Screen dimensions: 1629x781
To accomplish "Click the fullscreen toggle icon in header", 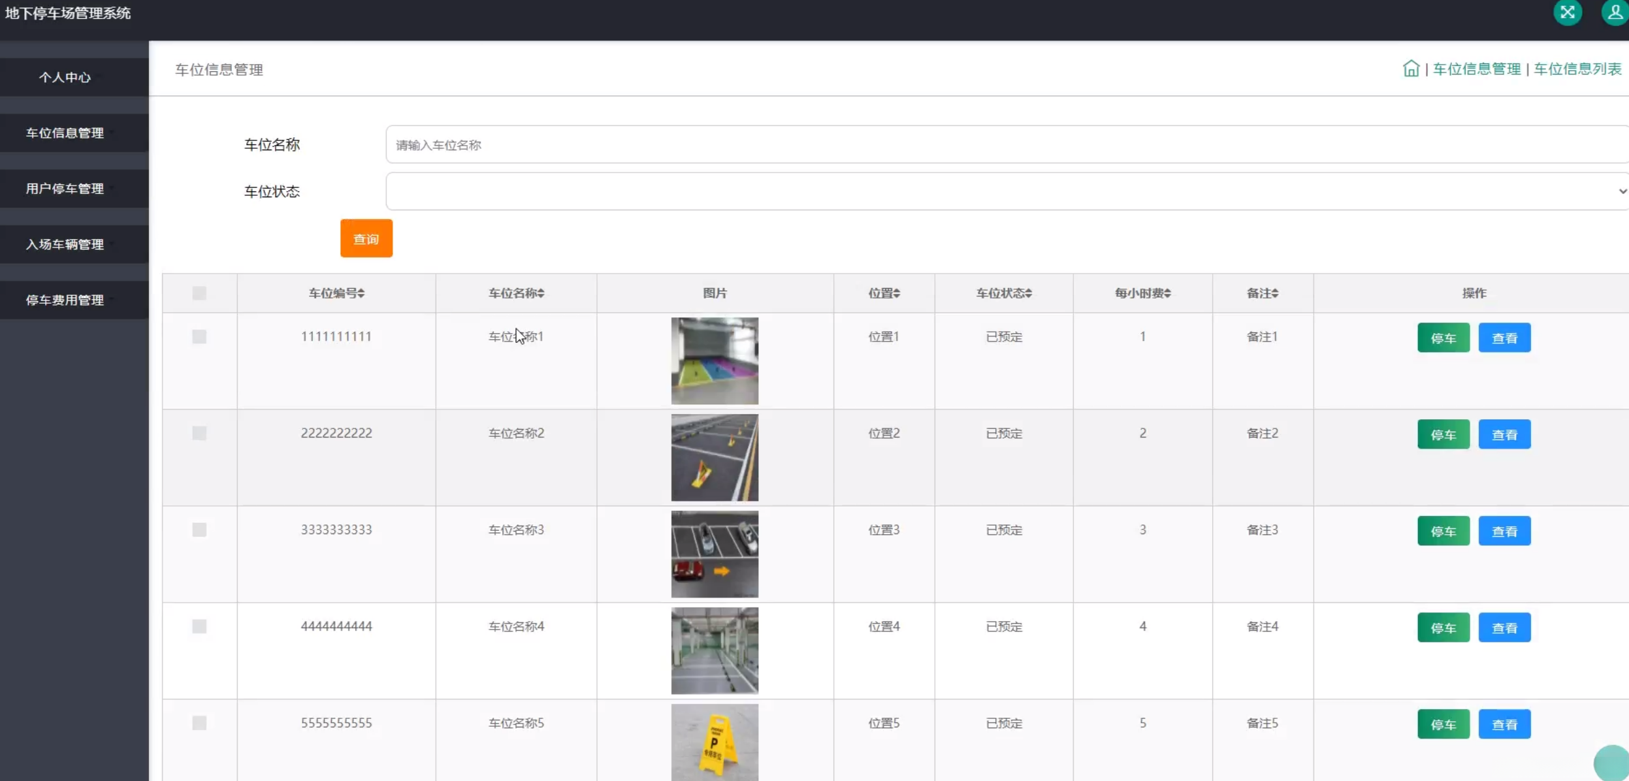I will [1567, 12].
